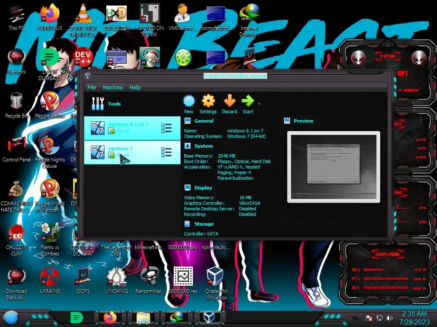Click the 'Windows 7 (64-bit)' operating system value
The width and height of the screenshot is (437, 327).
click(246, 136)
